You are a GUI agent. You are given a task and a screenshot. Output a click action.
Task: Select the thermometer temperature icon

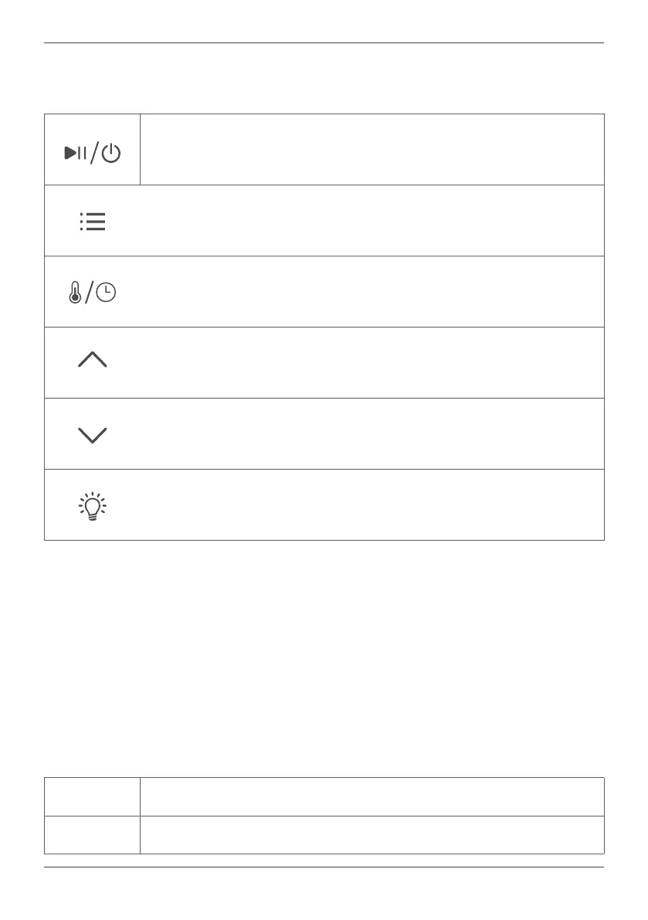coord(75,294)
